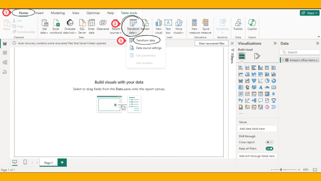Switch to desktop layout icon
The image size is (321, 181).
click(15, 162)
